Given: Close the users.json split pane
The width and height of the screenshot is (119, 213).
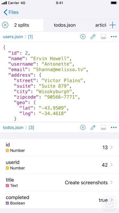Looking at the screenshot, I should [x=83, y=37].
